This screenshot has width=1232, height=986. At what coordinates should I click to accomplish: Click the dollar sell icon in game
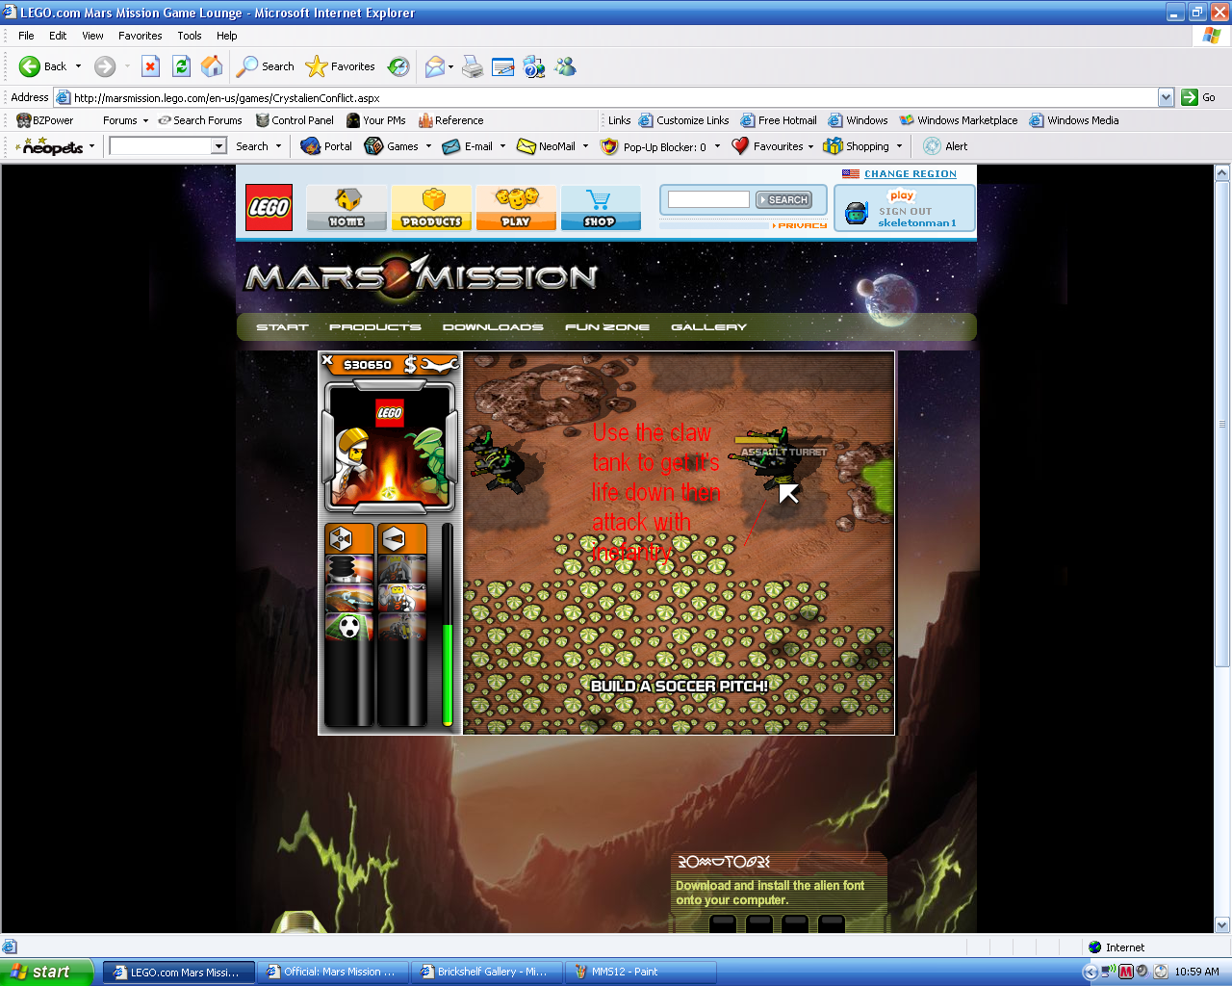pos(411,364)
